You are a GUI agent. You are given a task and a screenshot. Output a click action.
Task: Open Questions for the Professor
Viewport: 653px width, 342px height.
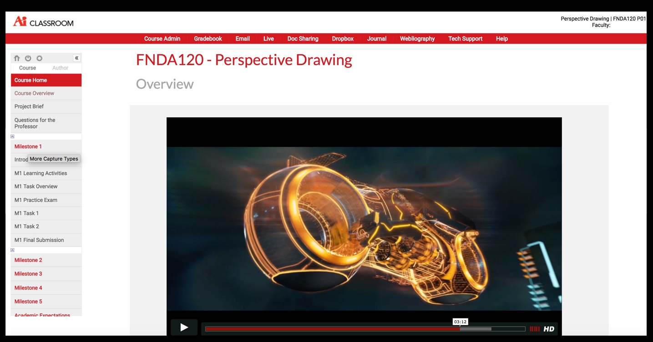pyautogui.click(x=46, y=123)
